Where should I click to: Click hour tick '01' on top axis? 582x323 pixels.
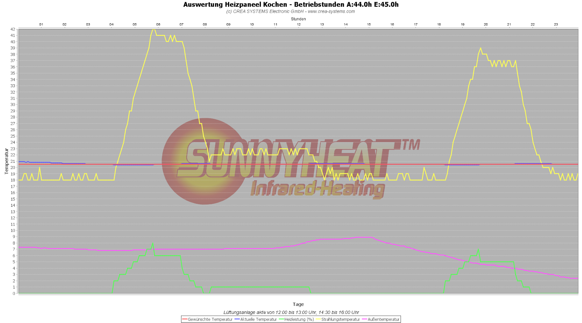41,24
